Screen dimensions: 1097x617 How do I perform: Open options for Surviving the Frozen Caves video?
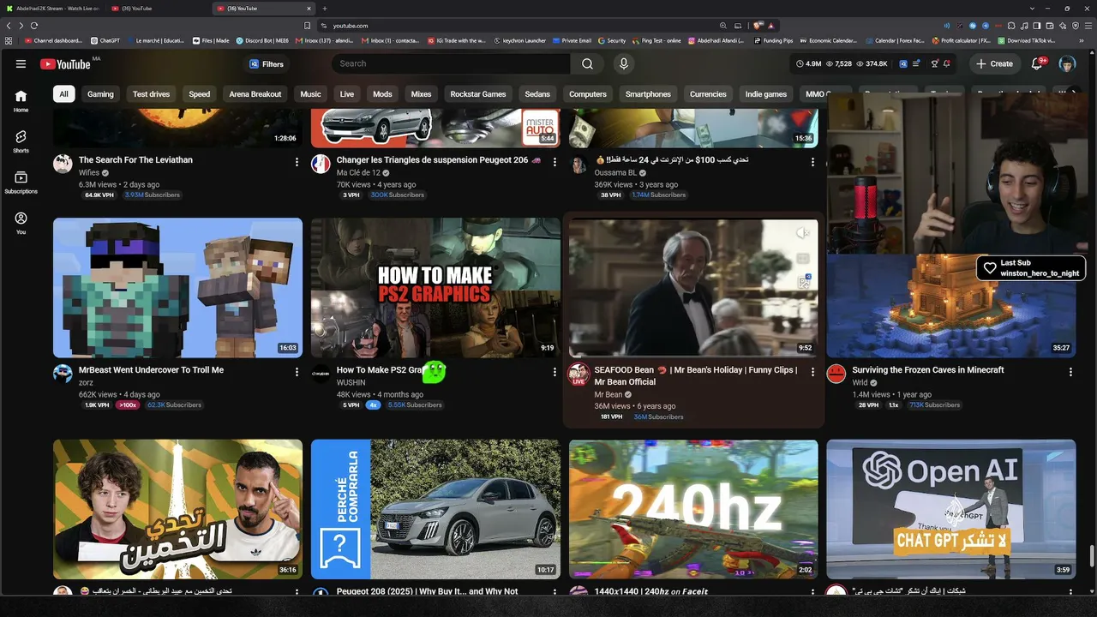[x=1070, y=372]
